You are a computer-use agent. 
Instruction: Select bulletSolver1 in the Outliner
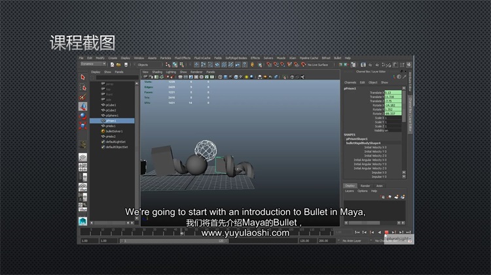[x=114, y=131]
